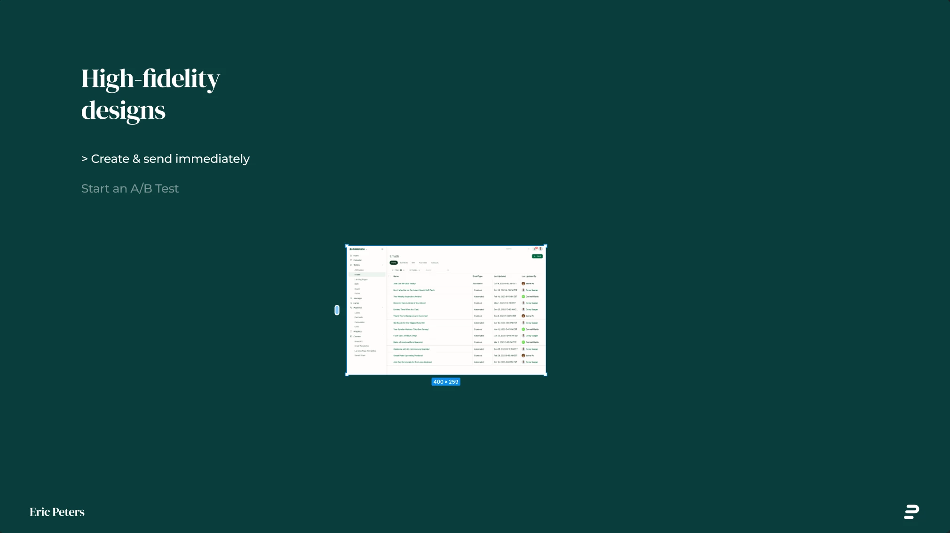This screenshot has height=533, width=950.
Task: Select Companies in the mockup sidebar
Action: point(359,322)
